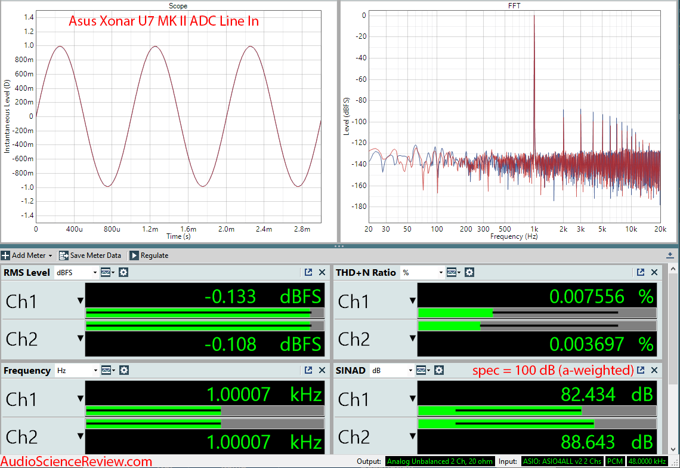Viewport: 680px width, 468px height.
Task: Click THD+N Ratio Ch1 level bar
Action: [537, 313]
